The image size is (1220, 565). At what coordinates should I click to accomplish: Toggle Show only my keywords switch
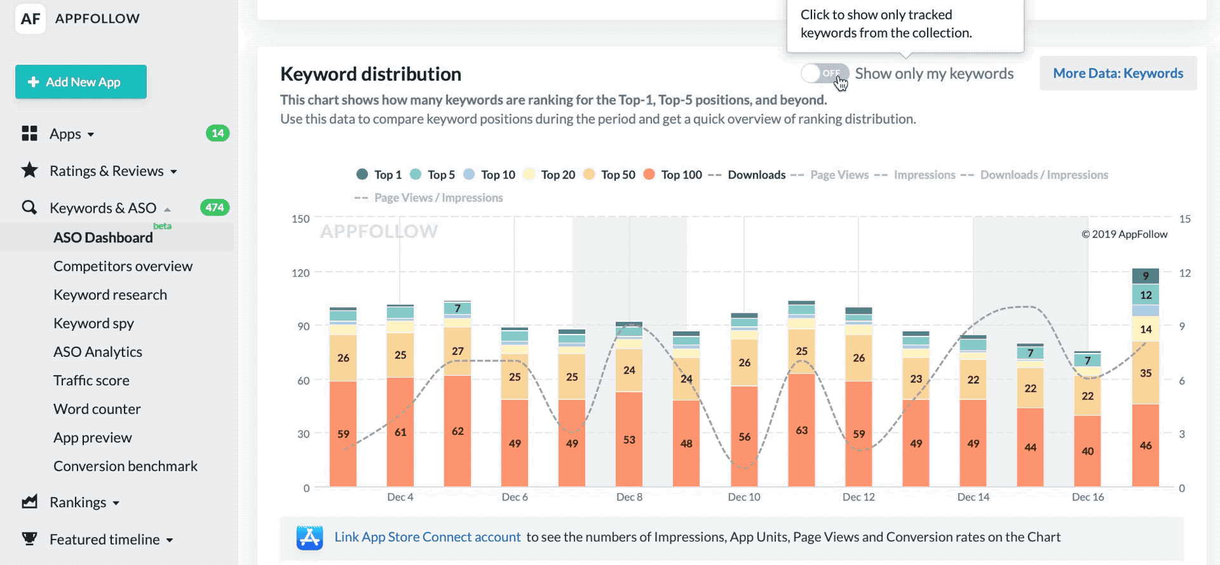click(825, 74)
